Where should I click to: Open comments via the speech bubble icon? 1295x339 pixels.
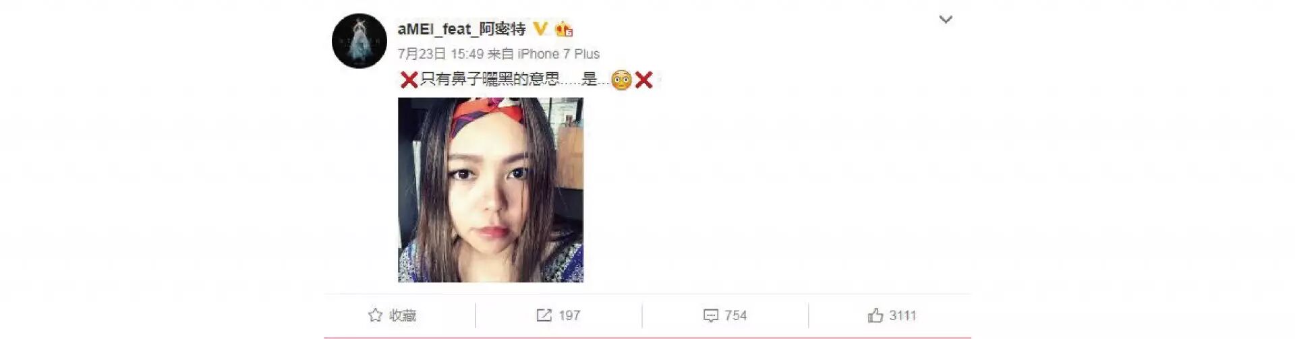[711, 315]
